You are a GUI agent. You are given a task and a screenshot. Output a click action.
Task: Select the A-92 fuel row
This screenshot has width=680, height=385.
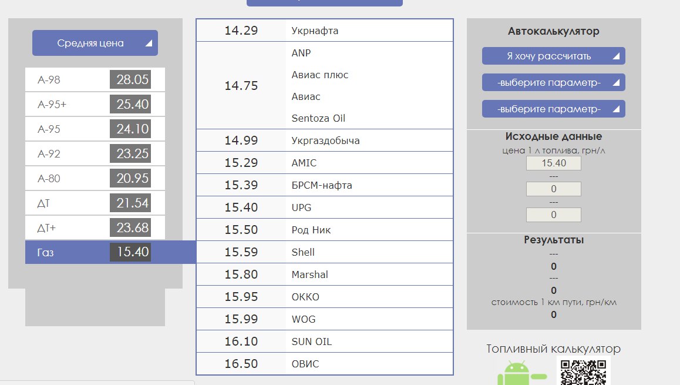(95, 153)
